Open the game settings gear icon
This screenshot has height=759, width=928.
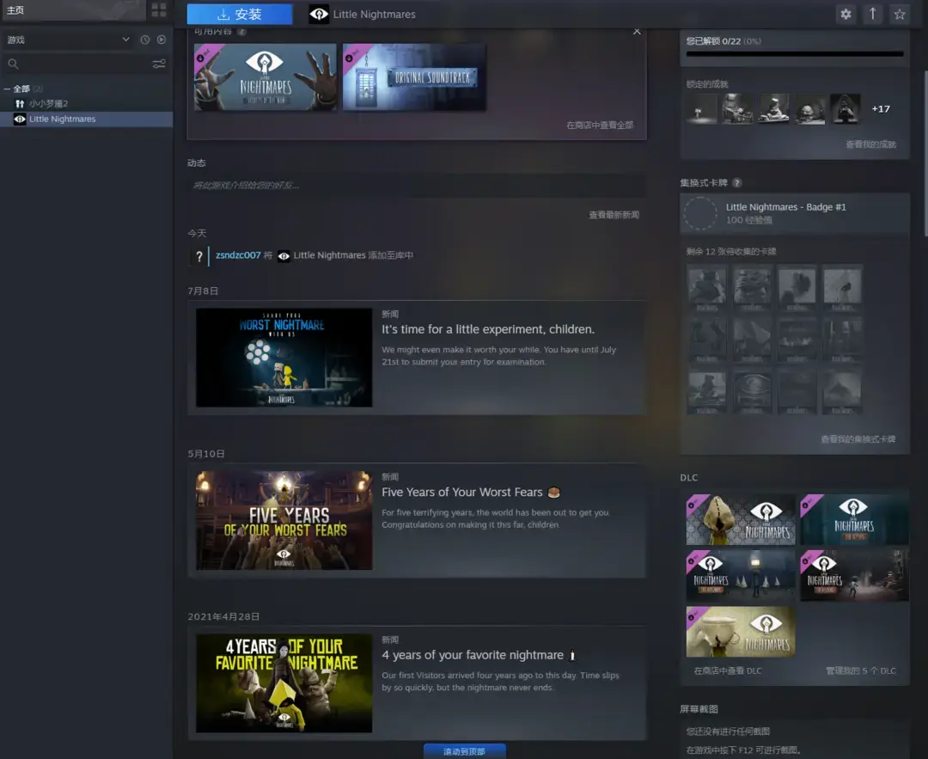click(846, 15)
